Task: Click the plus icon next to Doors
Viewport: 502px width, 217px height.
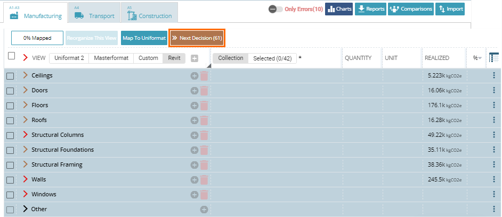Action: tap(195, 91)
